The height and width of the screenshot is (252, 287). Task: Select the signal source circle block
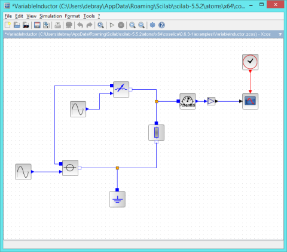click(x=70, y=168)
